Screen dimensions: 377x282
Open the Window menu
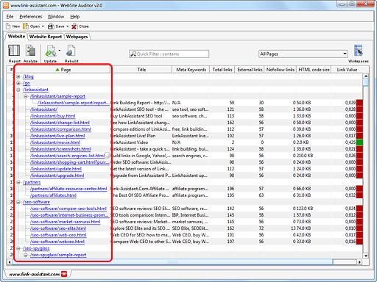coord(56,17)
